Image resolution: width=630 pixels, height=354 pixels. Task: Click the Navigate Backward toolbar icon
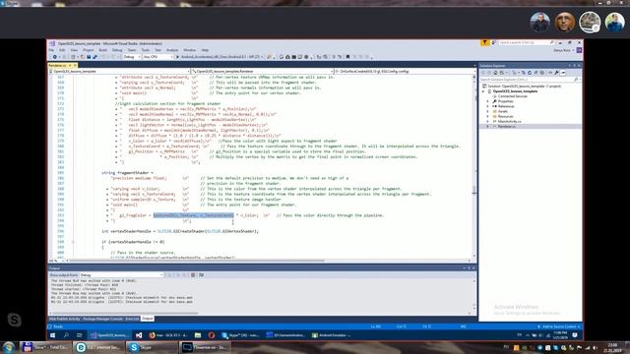pyautogui.click(x=55, y=57)
